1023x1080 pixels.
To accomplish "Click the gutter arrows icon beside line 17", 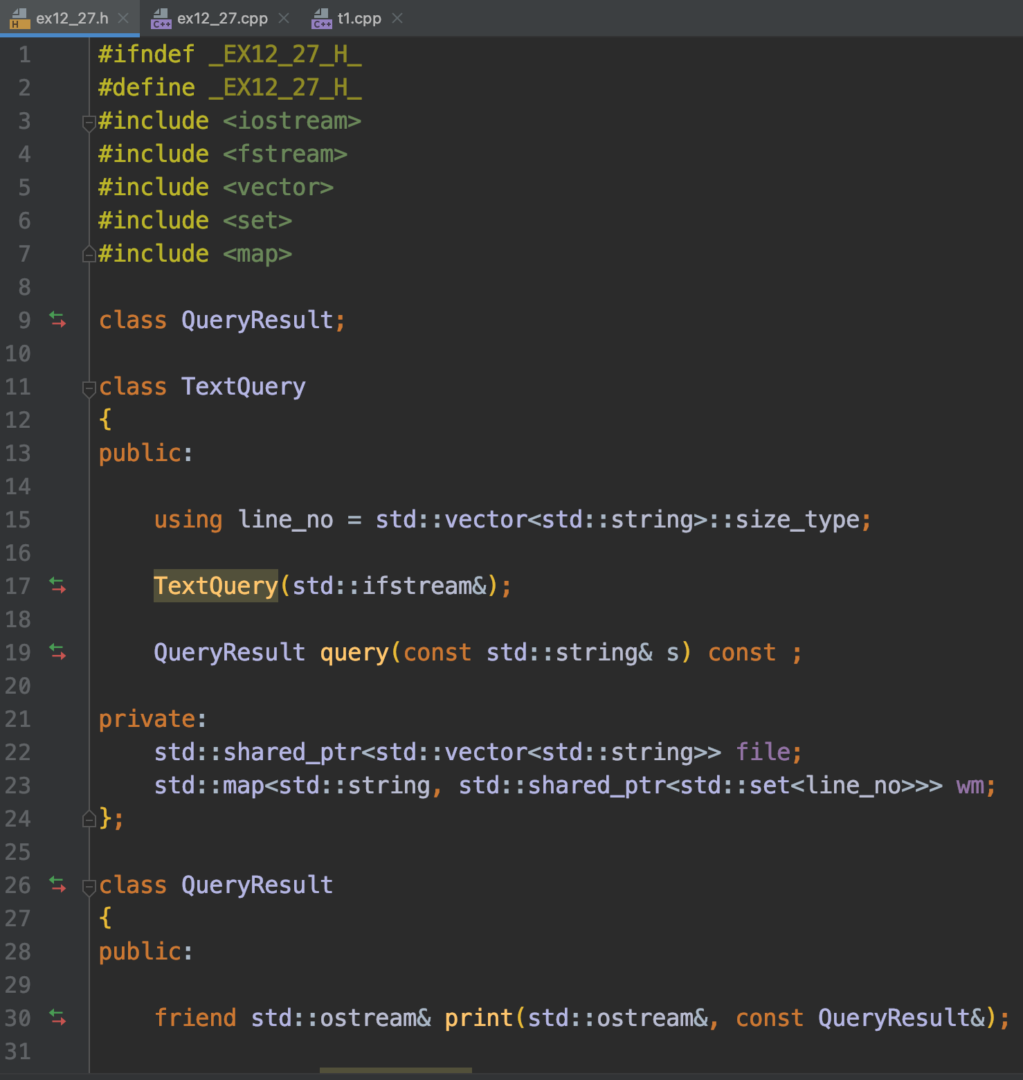I will click(x=58, y=586).
